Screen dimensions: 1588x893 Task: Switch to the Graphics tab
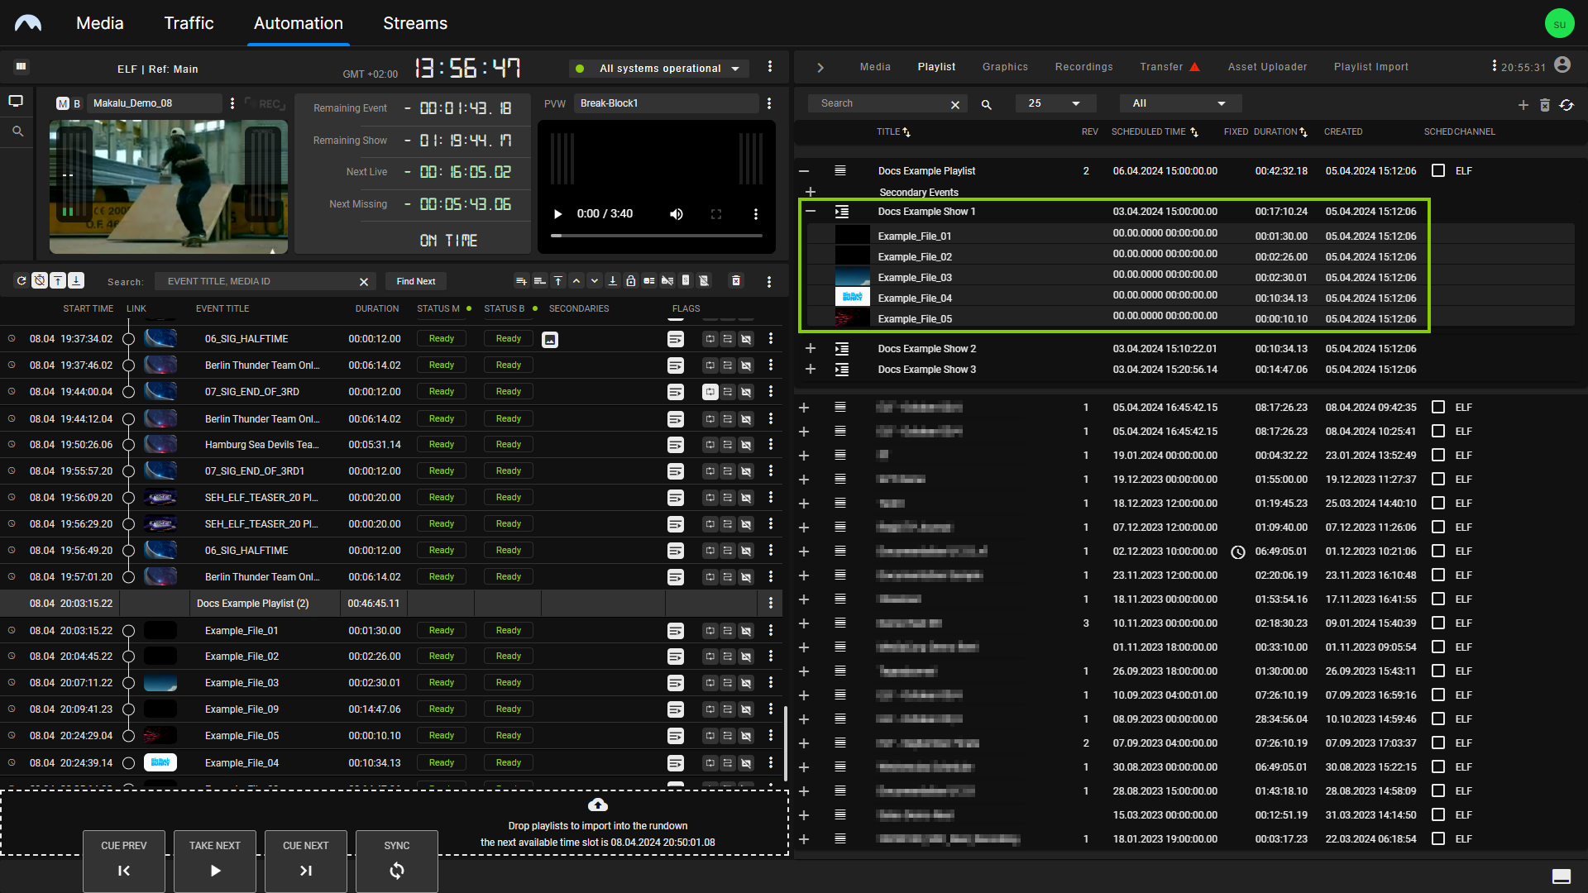[x=1005, y=67]
